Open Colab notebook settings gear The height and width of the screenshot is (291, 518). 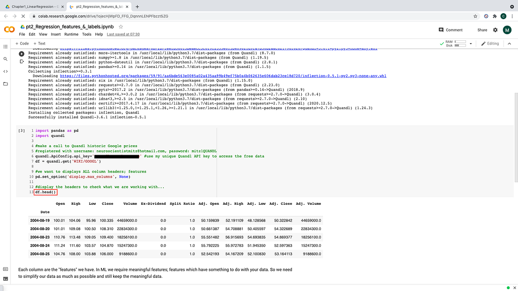tap(496, 30)
